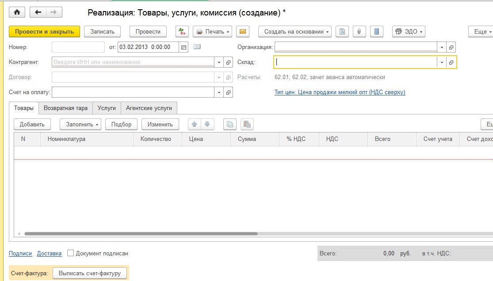Go to the home page icon
The height and width of the screenshot is (281, 493).
point(17,12)
